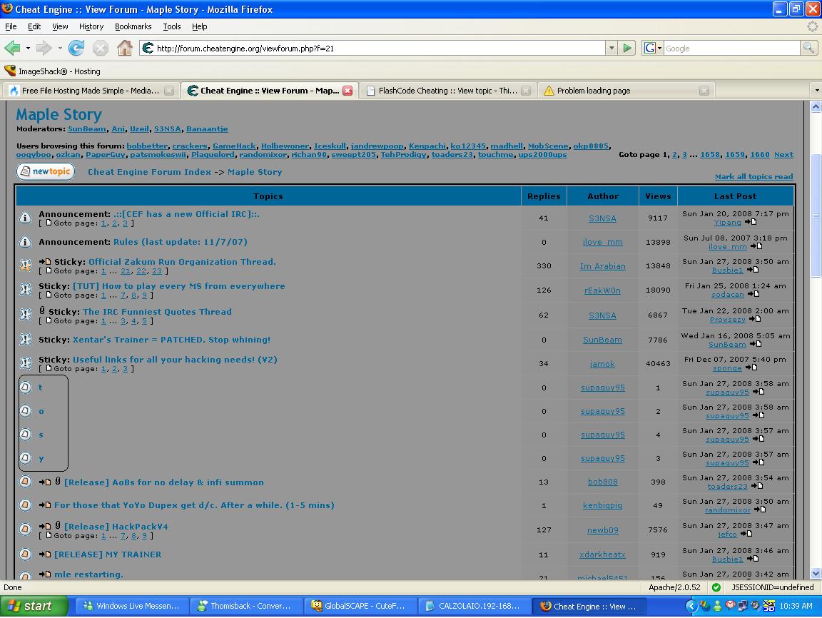822x618 pixels.
Task: Open the topic titled 's'
Action: (x=41, y=435)
